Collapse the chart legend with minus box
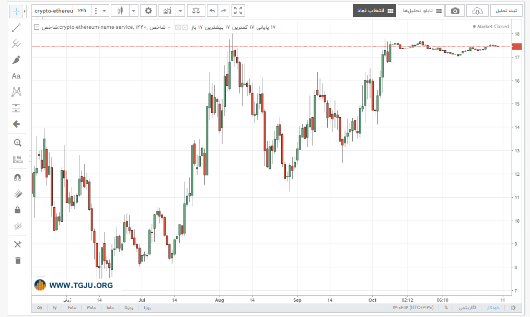Image resolution: width=530 pixels, height=317 pixels. [x=37, y=27]
